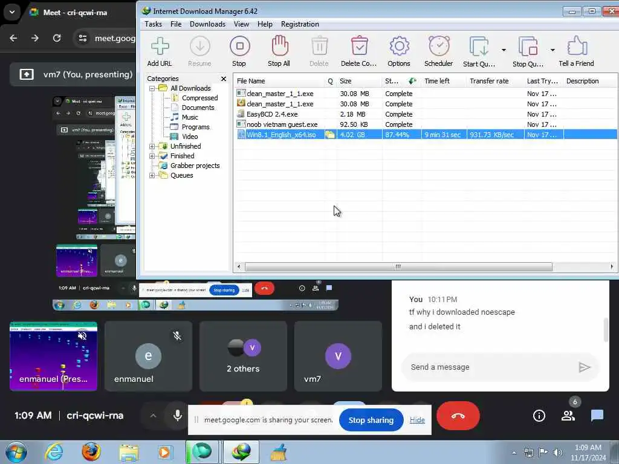Open the Registration menu
The width and height of the screenshot is (619, 464).
pos(300,24)
